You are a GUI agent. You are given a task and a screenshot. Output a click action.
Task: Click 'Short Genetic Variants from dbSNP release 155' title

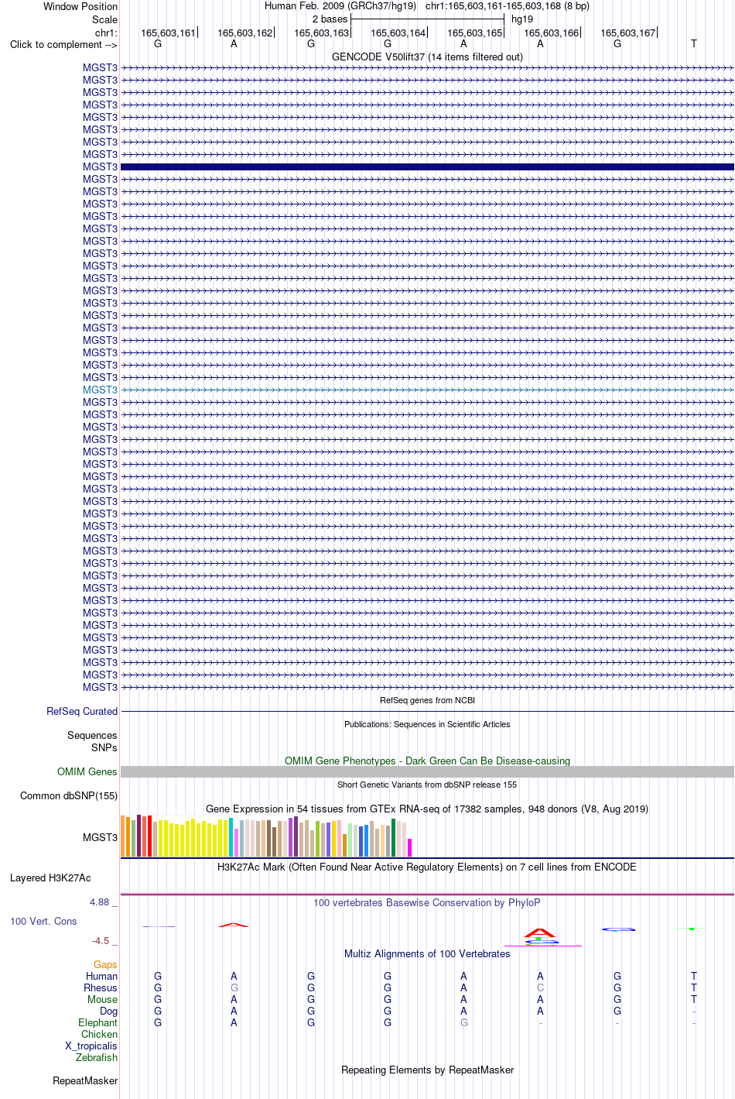click(x=427, y=785)
